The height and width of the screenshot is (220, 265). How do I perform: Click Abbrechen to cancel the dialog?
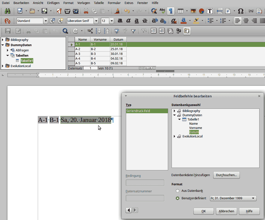227,211
